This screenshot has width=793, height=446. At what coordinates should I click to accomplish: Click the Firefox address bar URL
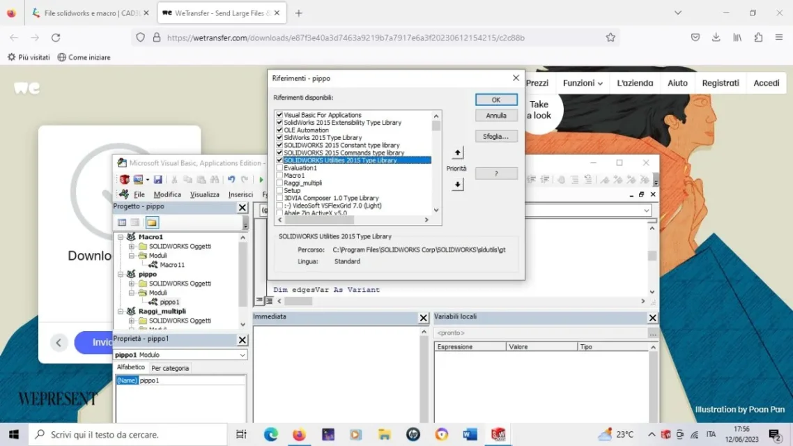coord(346,38)
